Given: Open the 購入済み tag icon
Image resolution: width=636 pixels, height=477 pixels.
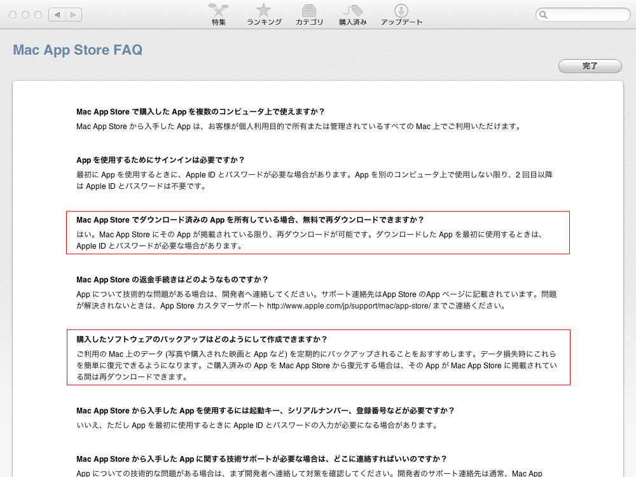Looking at the screenshot, I should [352, 14].
